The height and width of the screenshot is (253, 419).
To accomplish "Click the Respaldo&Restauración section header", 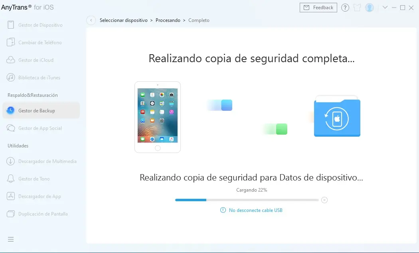I will (x=33, y=95).
